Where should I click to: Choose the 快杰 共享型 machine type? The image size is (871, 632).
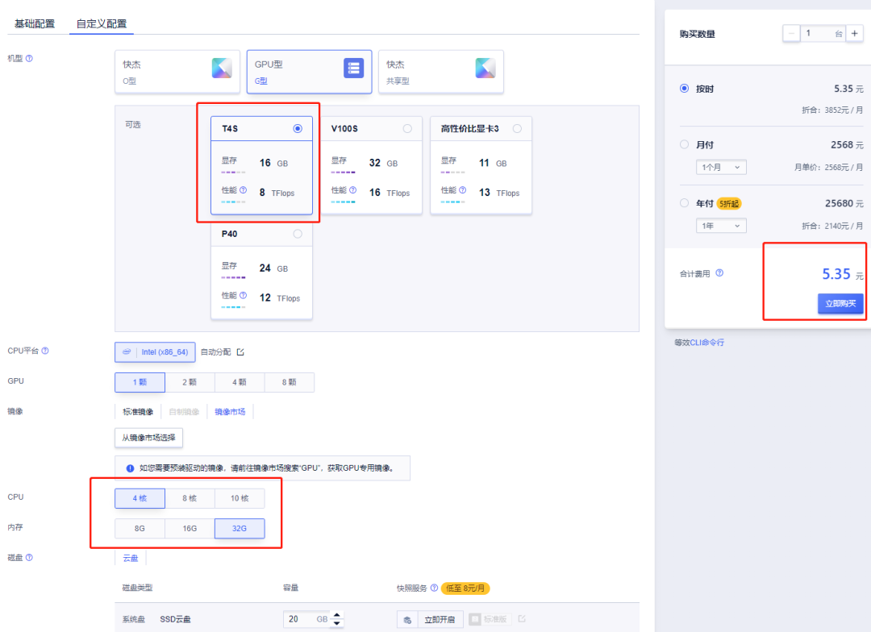(441, 72)
